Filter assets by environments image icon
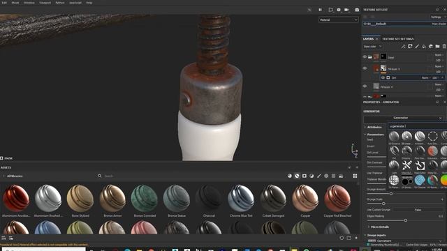Screen dimensions: 447x251 pyautogui.click(x=341, y=176)
